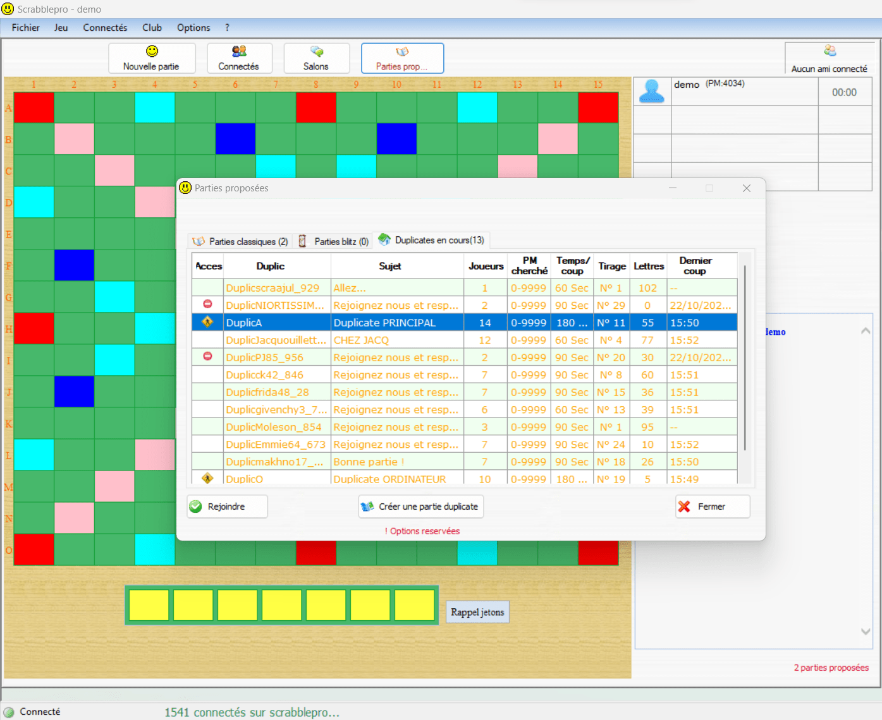Open the Club menu
Viewport: 882px width, 720px height.
click(152, 28)
